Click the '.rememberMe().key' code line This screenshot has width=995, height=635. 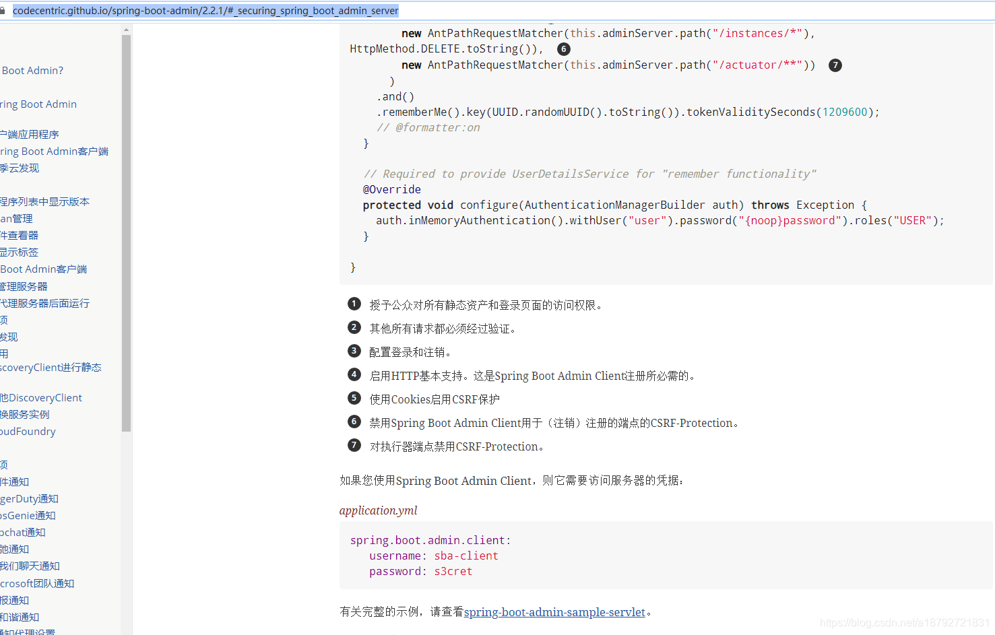pyautogui.click(x=628, y=112)
